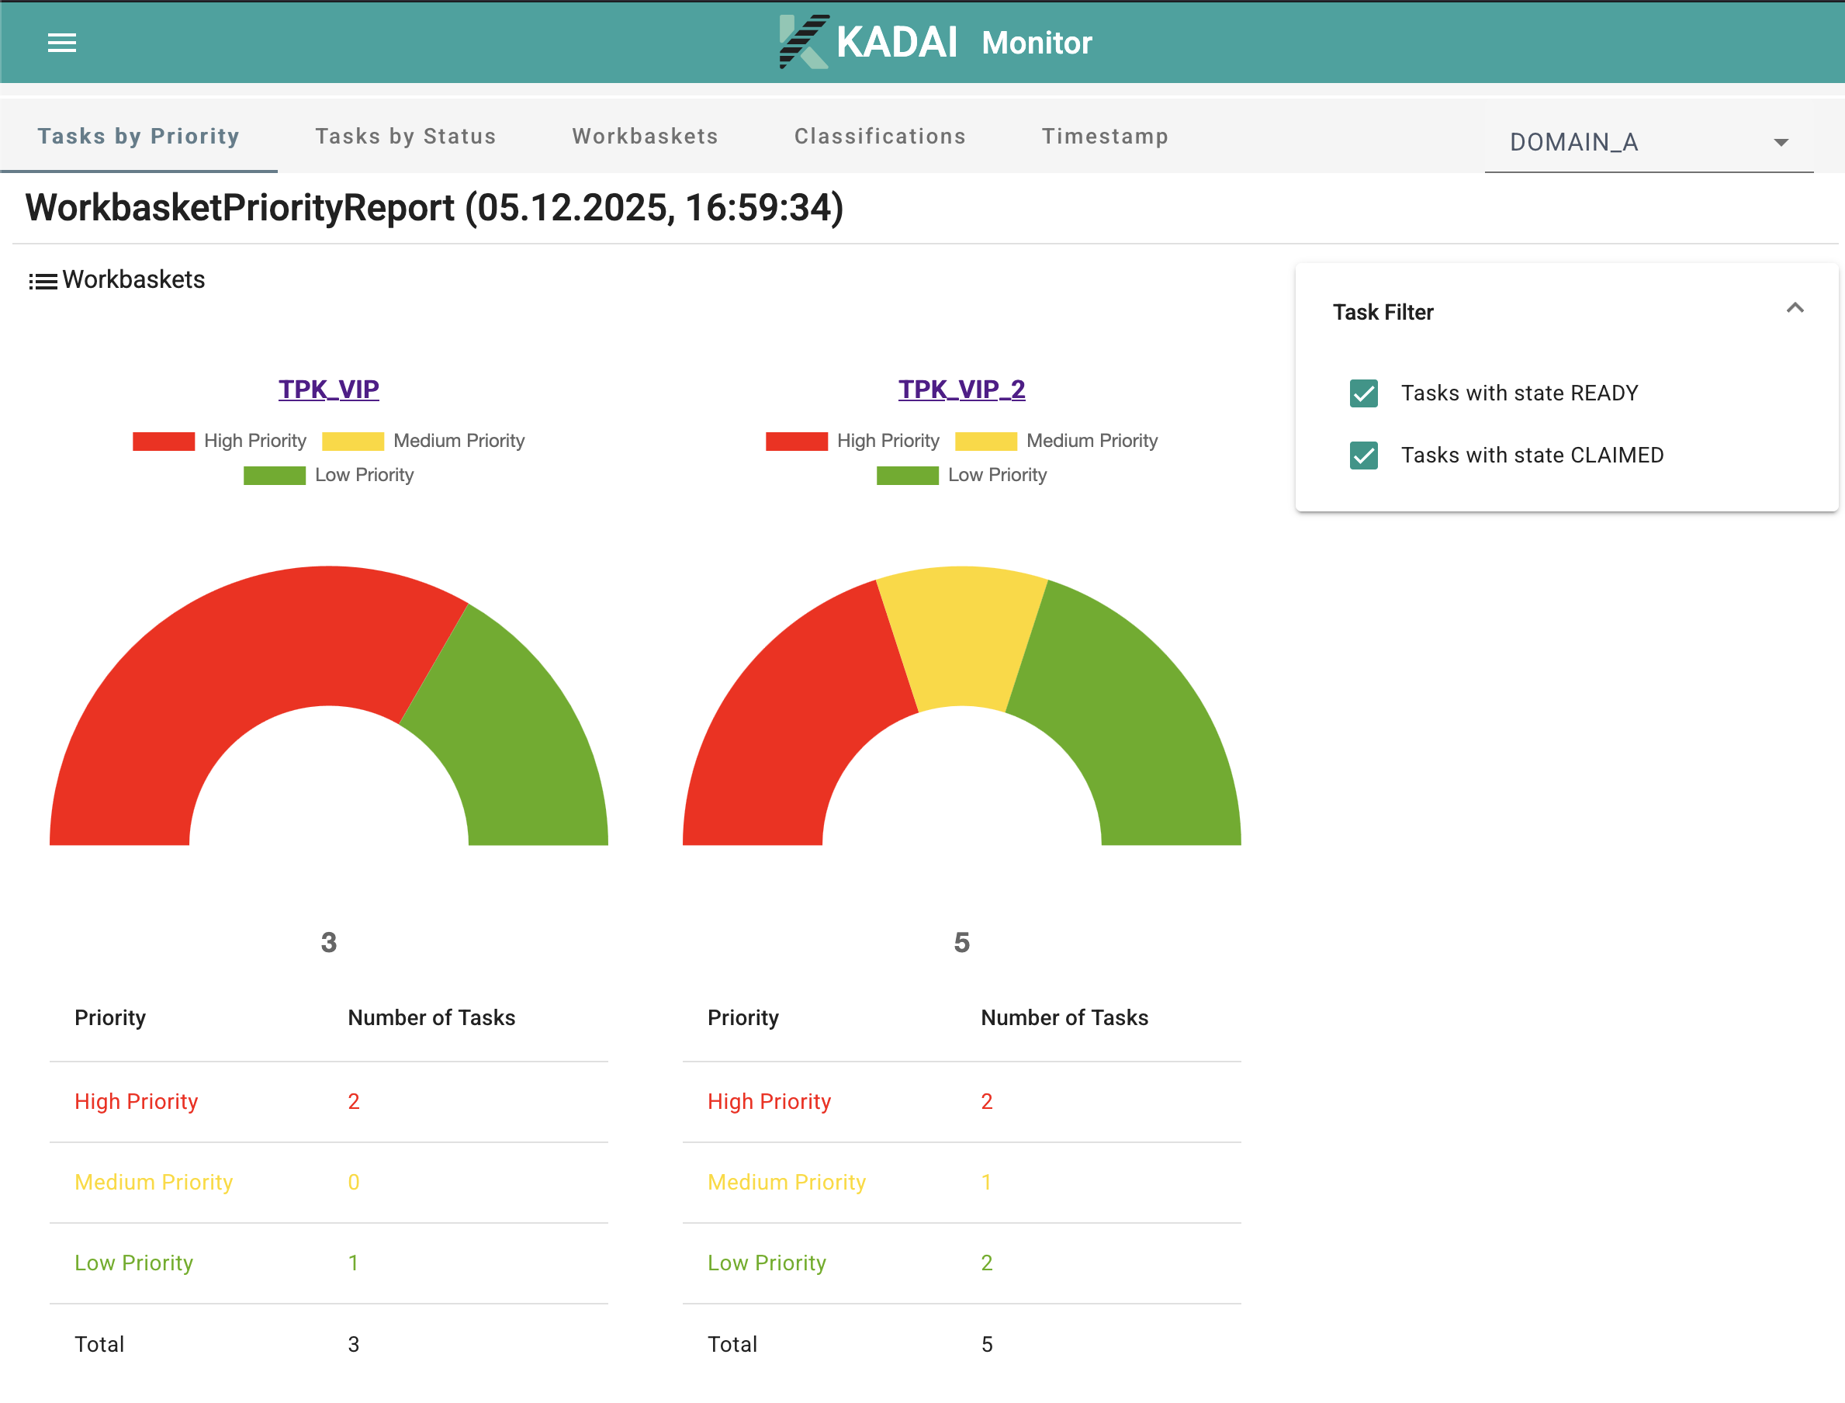Uncheck Tasks with state READY

(x=1363, y=393)
